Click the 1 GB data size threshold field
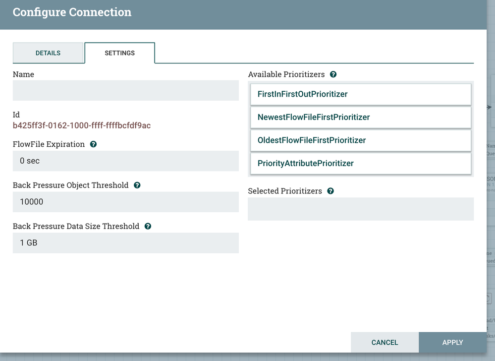This screenshot has width=495, height=361. coord(126,243)
